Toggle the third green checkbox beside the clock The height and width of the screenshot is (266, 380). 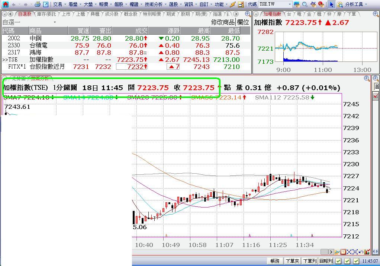pyautogui.click(x=356, y=261)
